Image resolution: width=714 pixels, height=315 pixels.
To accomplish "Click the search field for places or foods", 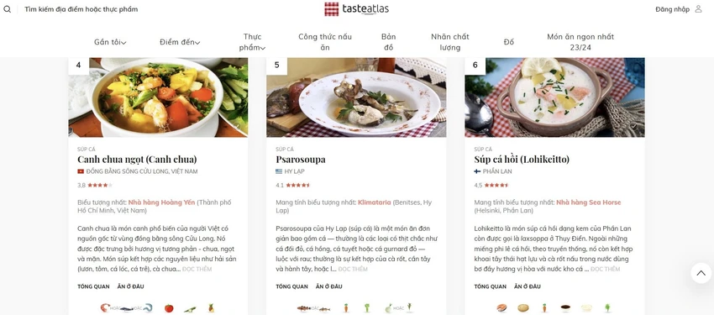I will [x=81, y=9].
